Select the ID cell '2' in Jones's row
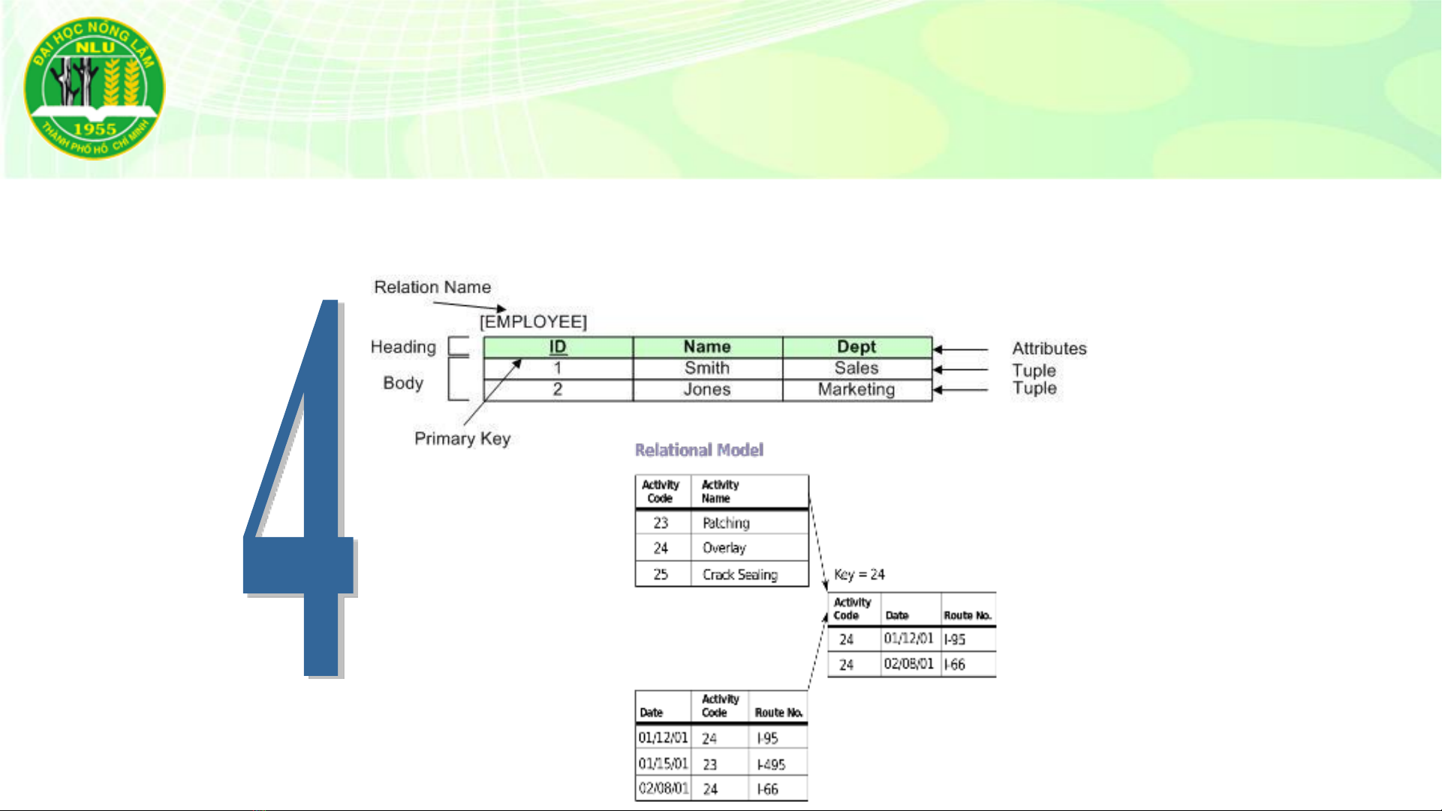The height and width of the screenshot is (811, 1442). pyautogui.click(x=558, y=390)
